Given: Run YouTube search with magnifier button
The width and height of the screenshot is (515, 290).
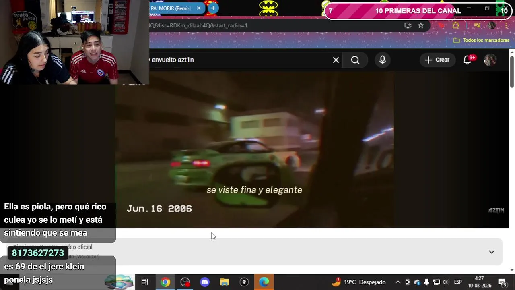Looking at the screenshot, I should (355, 60).
